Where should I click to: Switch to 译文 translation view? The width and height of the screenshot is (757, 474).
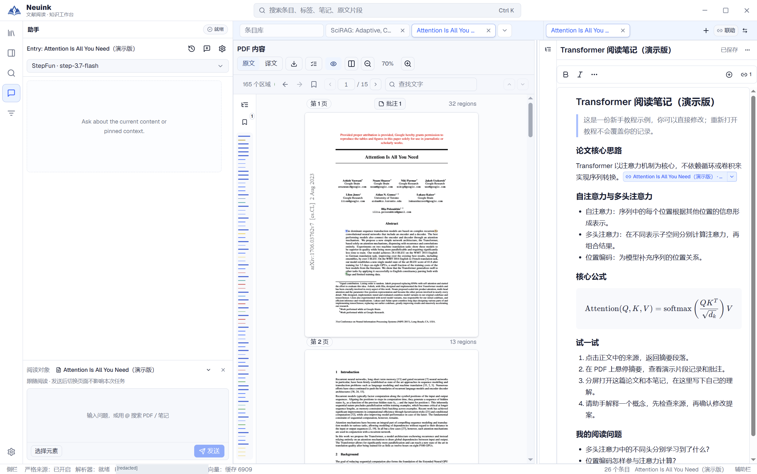tap(271, 63)
